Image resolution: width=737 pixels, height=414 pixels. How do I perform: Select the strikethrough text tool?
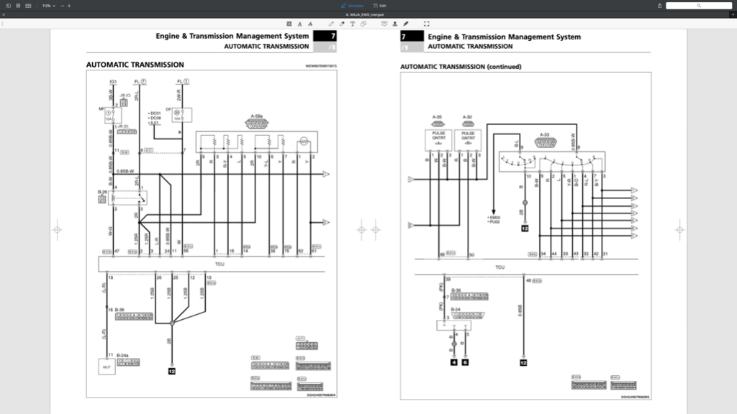click(x=310, y=24)
